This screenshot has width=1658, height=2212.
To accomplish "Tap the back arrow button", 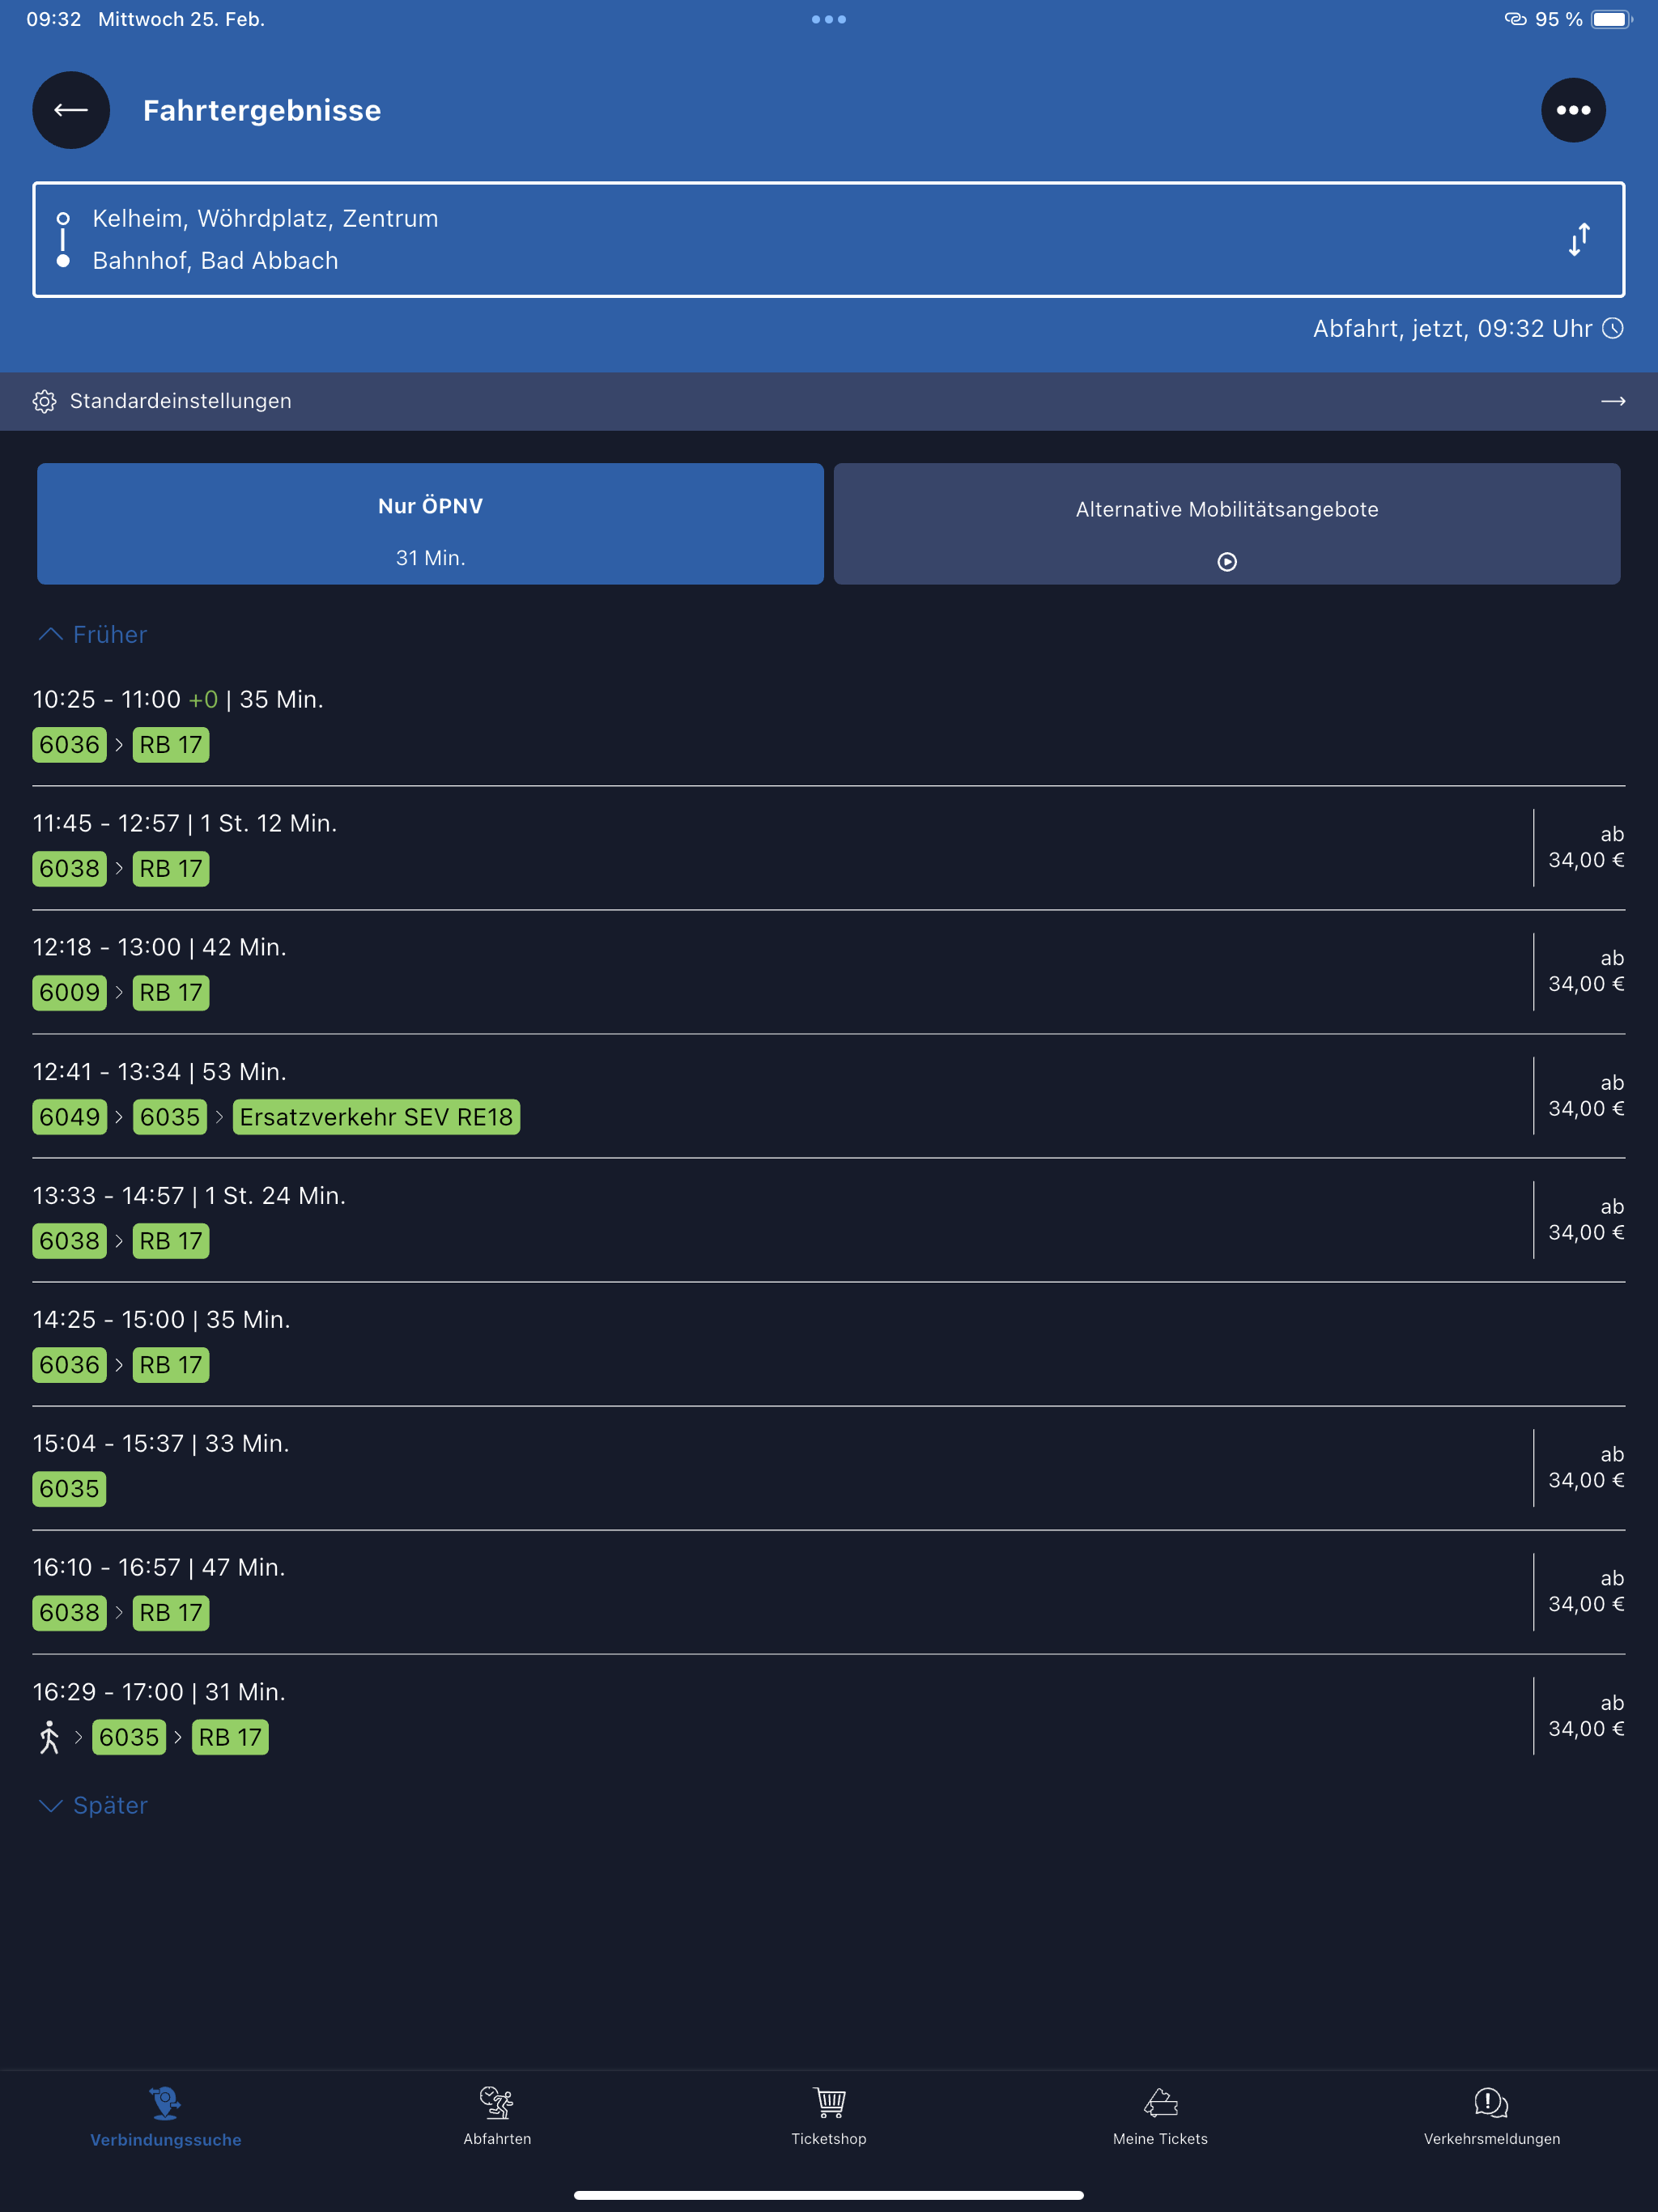I will 71,110.
